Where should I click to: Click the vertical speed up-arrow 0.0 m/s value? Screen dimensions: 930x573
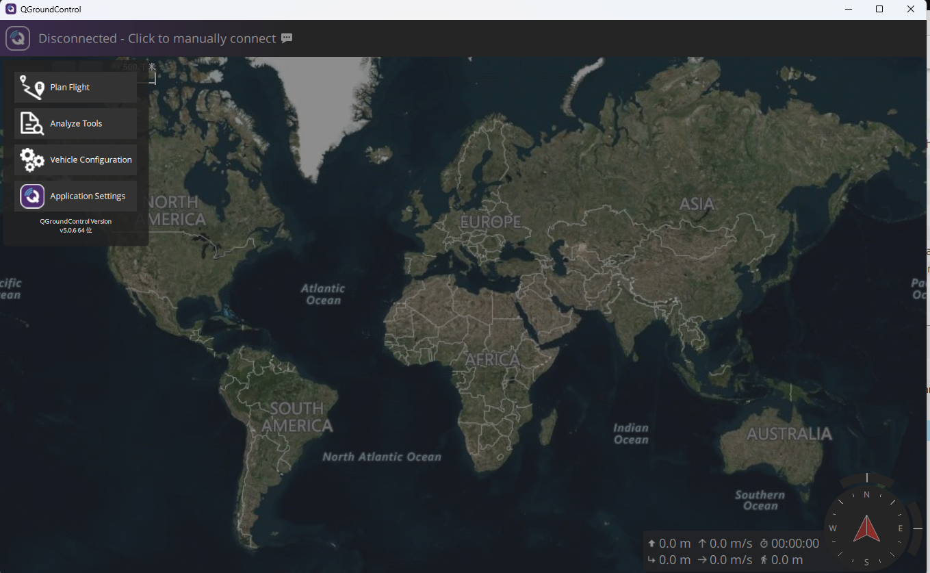(731, 544)
